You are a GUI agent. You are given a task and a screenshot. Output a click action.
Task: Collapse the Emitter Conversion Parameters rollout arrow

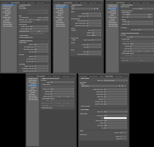tap(121, 33)
